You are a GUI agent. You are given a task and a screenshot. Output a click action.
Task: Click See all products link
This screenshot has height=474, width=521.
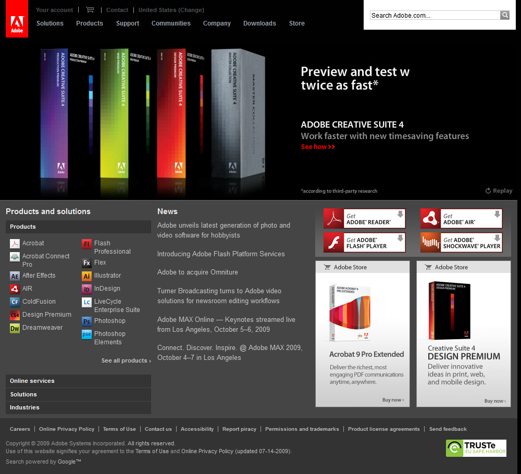coord(126,360)
